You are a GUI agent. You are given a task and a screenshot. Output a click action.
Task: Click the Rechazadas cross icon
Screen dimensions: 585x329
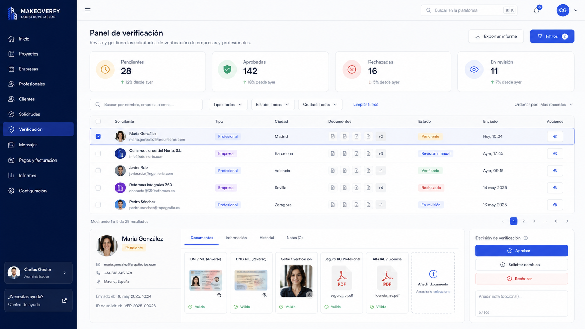[352, 70]
